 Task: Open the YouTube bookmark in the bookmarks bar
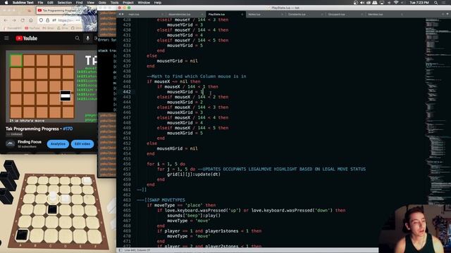(32, 28)
